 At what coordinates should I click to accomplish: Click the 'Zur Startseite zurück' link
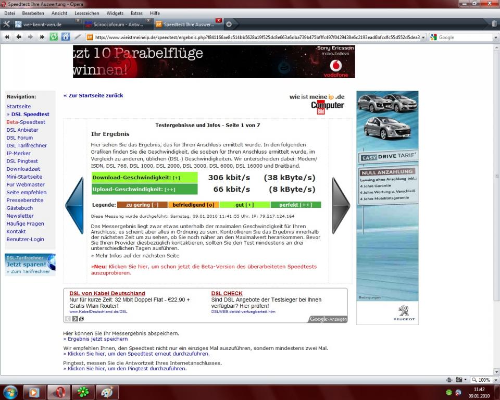(x=93, y=96)
